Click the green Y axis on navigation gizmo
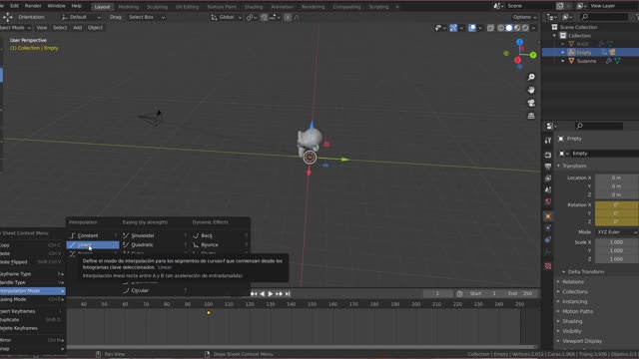 [533, 55]
